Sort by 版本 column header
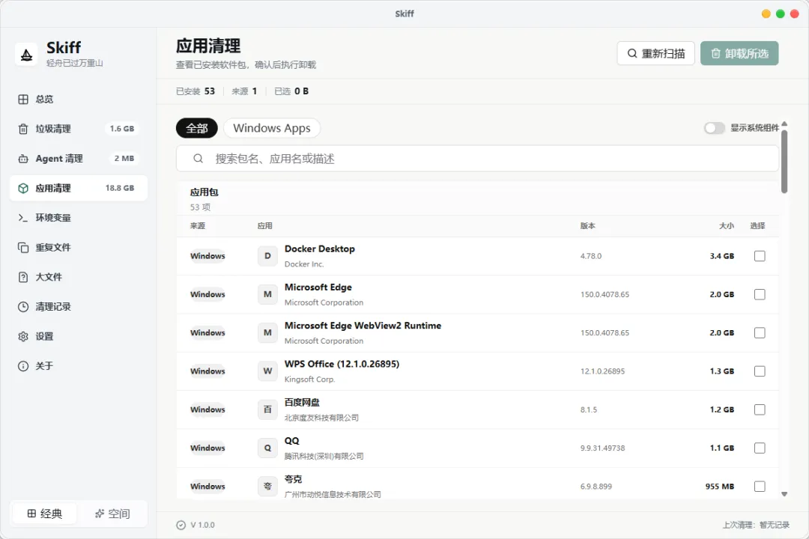The image size is (809, 539). pos(588,226)
